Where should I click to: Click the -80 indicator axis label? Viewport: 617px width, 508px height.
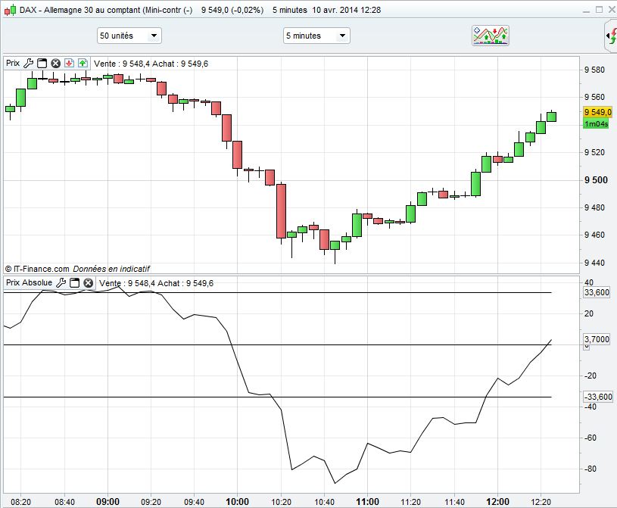click(591, 469)
